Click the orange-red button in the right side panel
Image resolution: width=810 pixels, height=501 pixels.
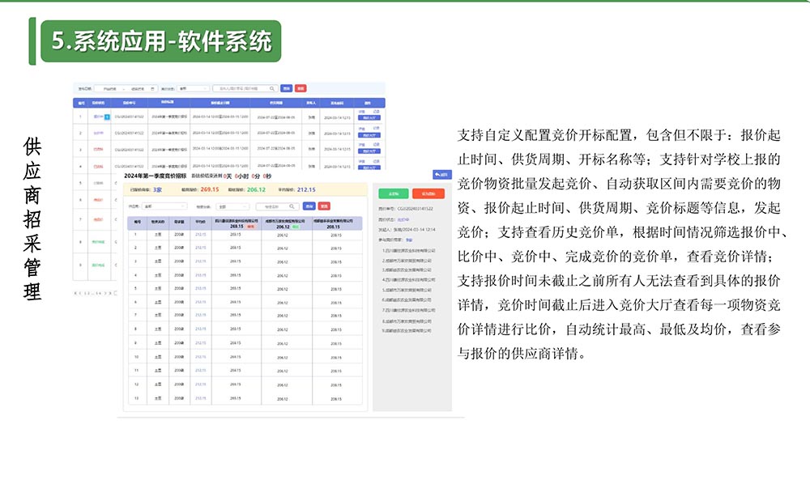pyautogui.click(x=428, y=194)
